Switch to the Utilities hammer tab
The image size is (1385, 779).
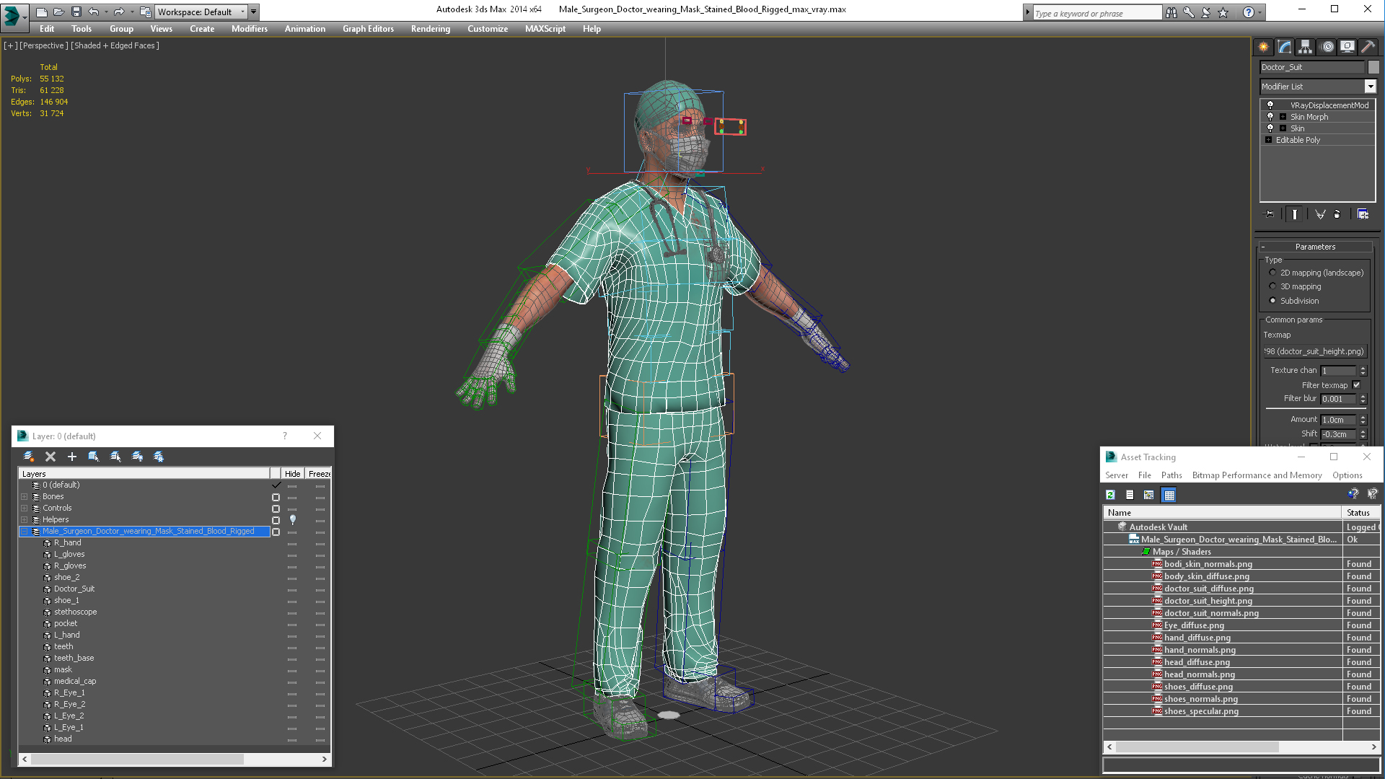pos(1368,47)
